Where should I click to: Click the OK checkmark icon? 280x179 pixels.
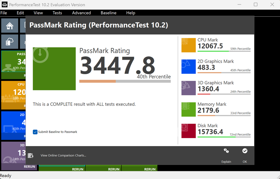coord(245,151)
